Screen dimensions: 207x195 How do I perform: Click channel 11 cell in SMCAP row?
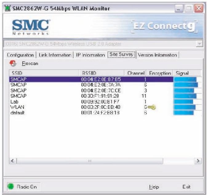point(144,96)
